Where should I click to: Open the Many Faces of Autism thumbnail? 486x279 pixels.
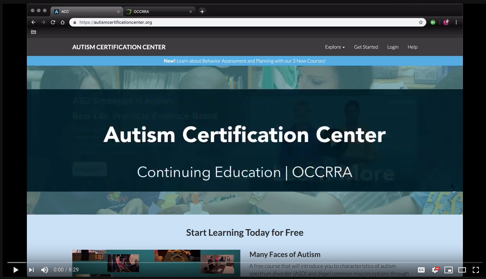coord(156,263)
